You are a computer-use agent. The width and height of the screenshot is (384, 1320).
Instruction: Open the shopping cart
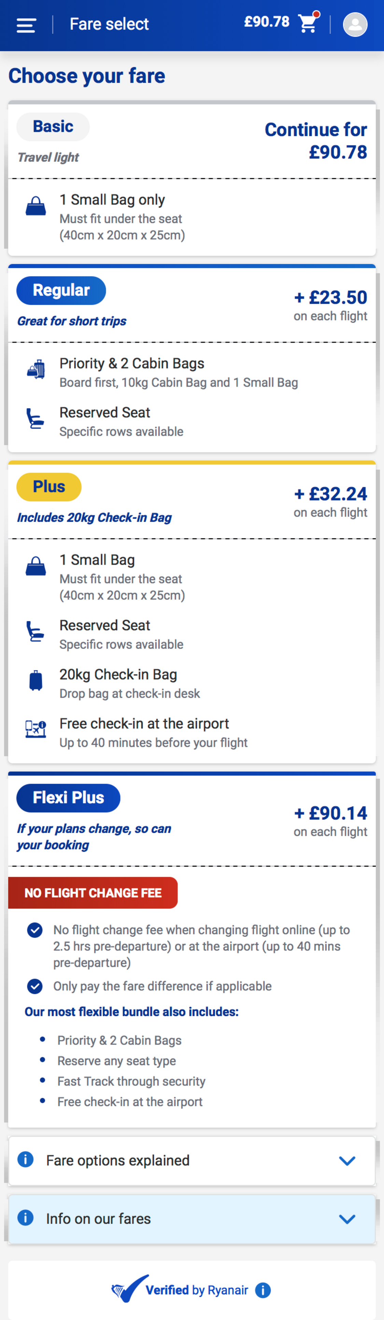tap(308, 23)
